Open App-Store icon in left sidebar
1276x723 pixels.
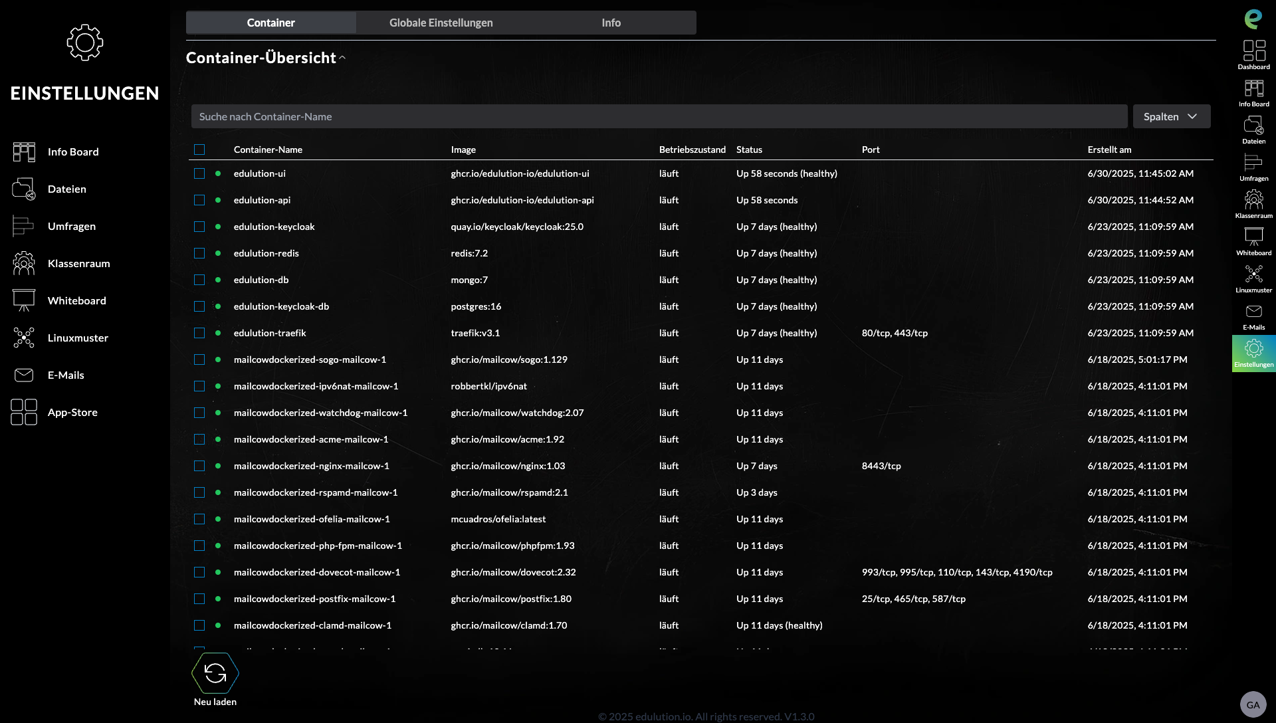coord(24,413)
